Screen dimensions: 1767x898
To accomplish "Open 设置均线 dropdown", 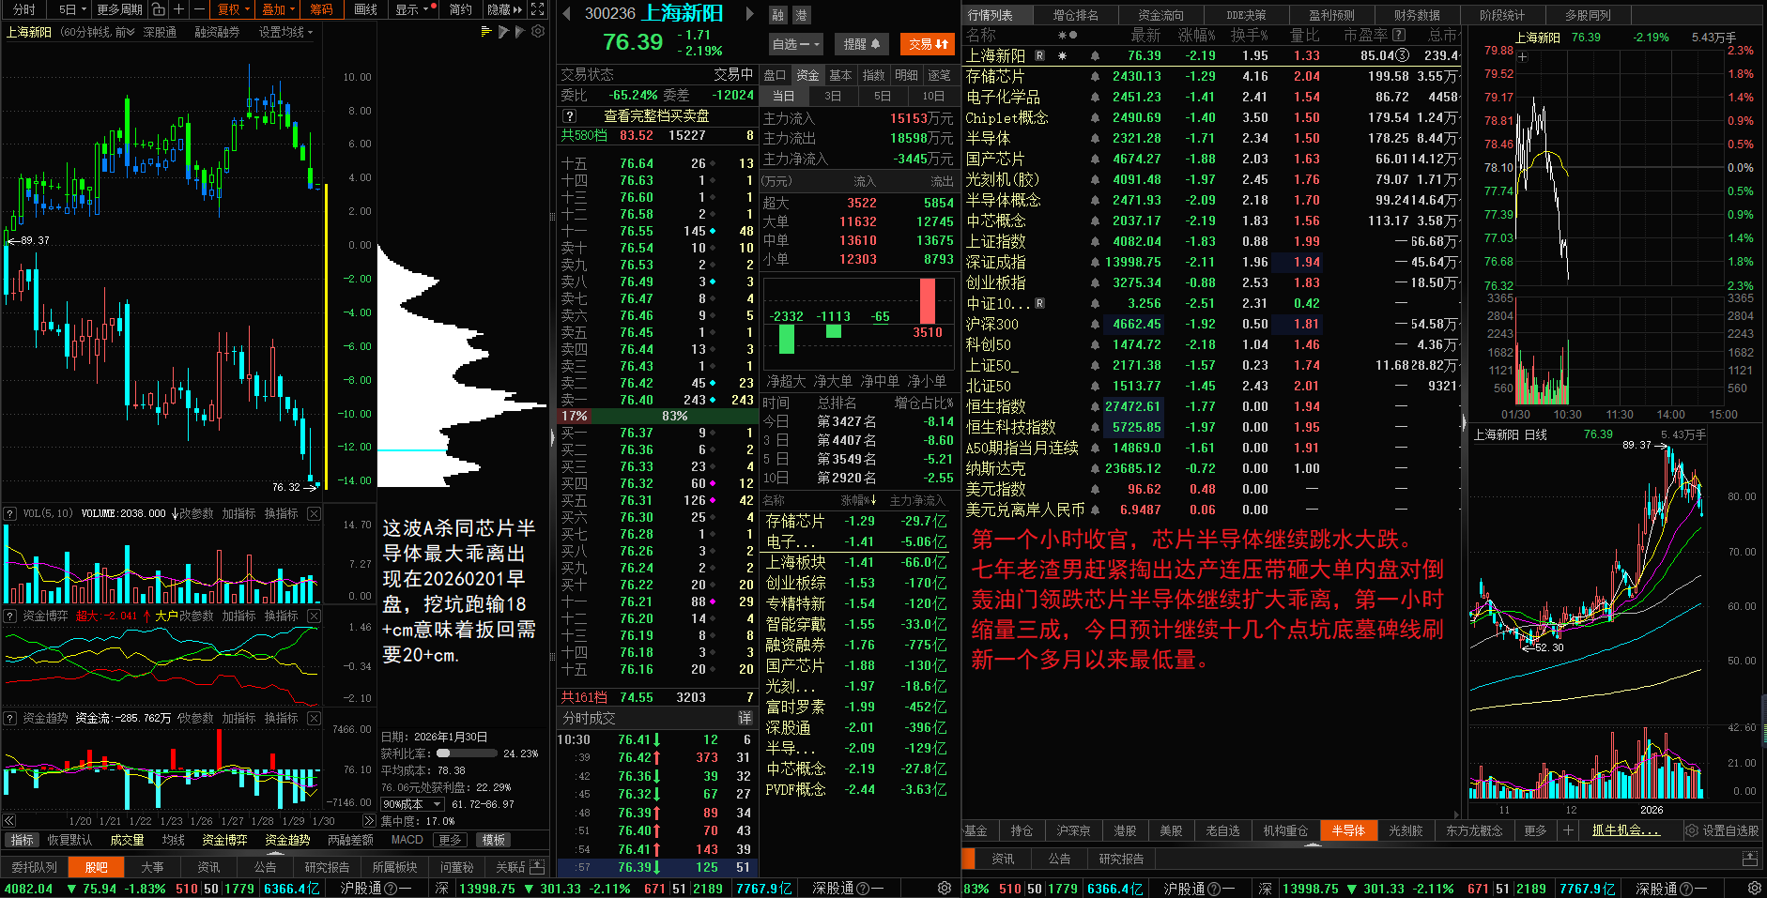I will (x=285, y=32).
